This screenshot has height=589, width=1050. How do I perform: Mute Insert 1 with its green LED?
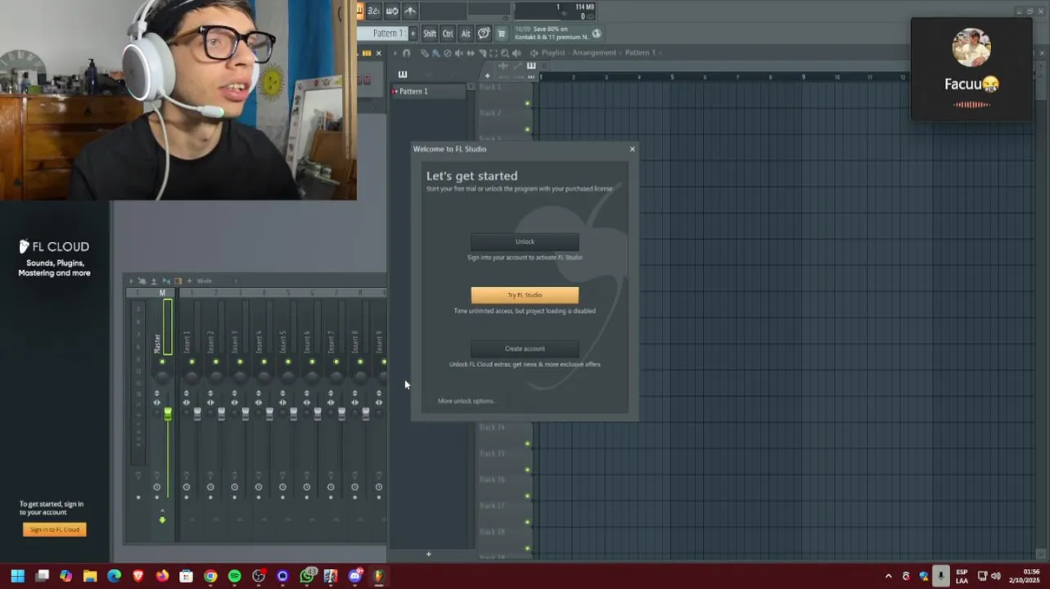[192, 362]
